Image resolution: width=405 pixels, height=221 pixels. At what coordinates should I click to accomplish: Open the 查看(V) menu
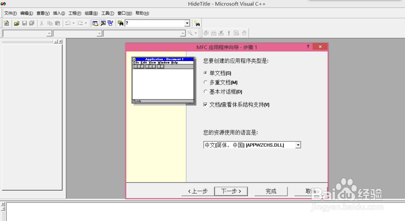click(43, 13)
